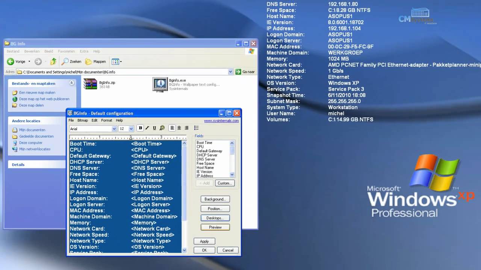Click the editor scroll-down arrow
The height and width of the screenshot is (270, 481).
pyautogui.click(x=184, y=250)
